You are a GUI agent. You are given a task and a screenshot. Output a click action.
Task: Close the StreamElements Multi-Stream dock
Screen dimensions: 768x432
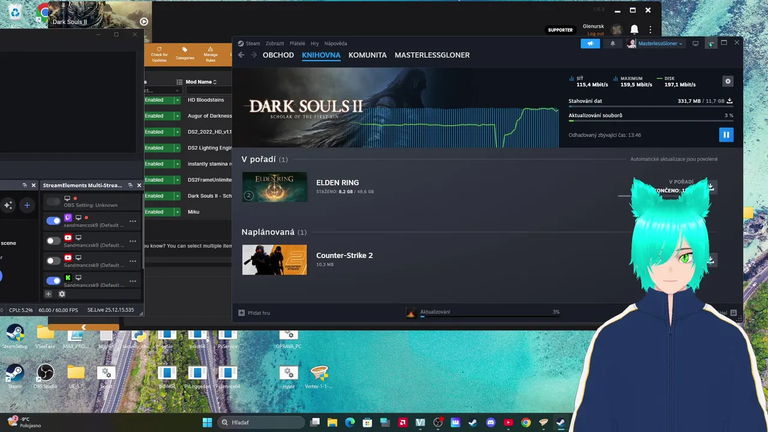[139, 185]
